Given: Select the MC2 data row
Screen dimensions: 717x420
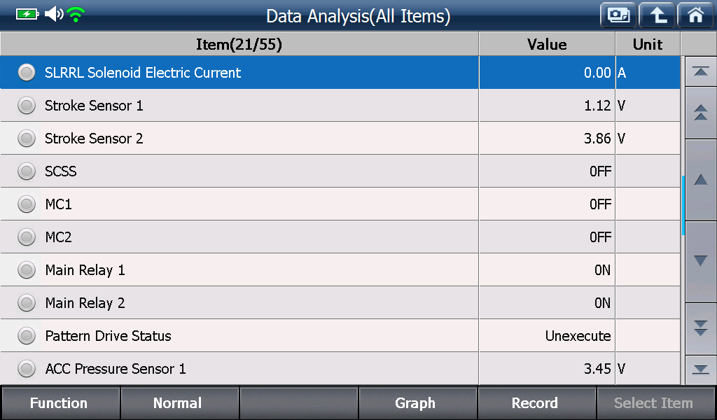Looking at the screenshot, I should (x=340, y=237).
